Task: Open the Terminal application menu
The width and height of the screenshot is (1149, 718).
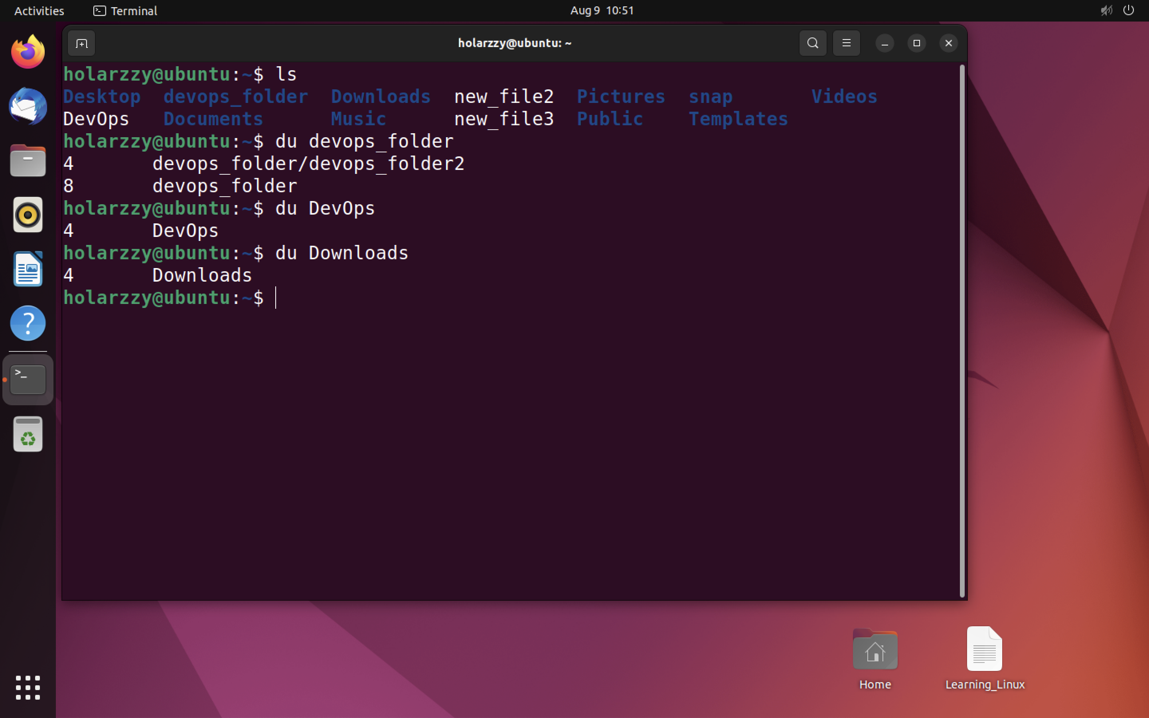Action: pos(124,10)
